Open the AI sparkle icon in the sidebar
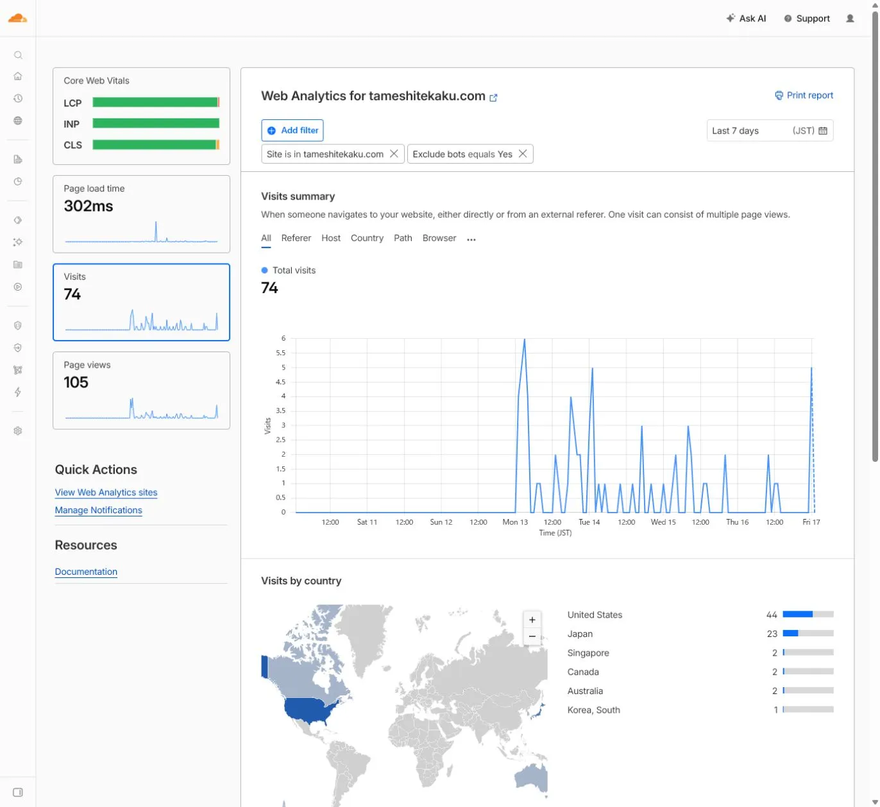 tap(18, 242)
